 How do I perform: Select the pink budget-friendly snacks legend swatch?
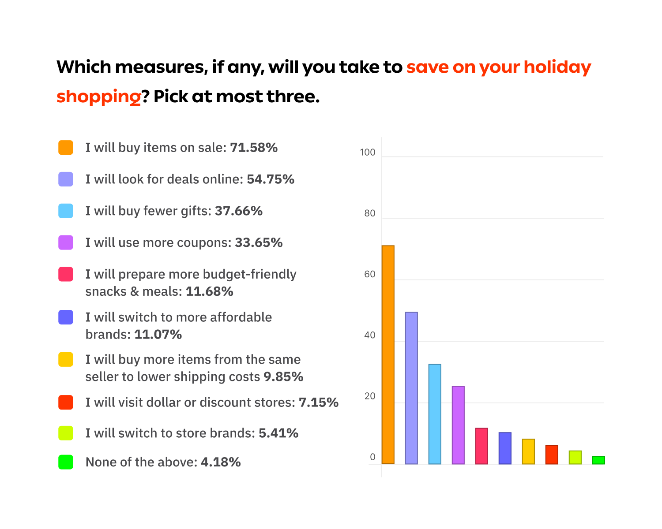coord(66,274)
